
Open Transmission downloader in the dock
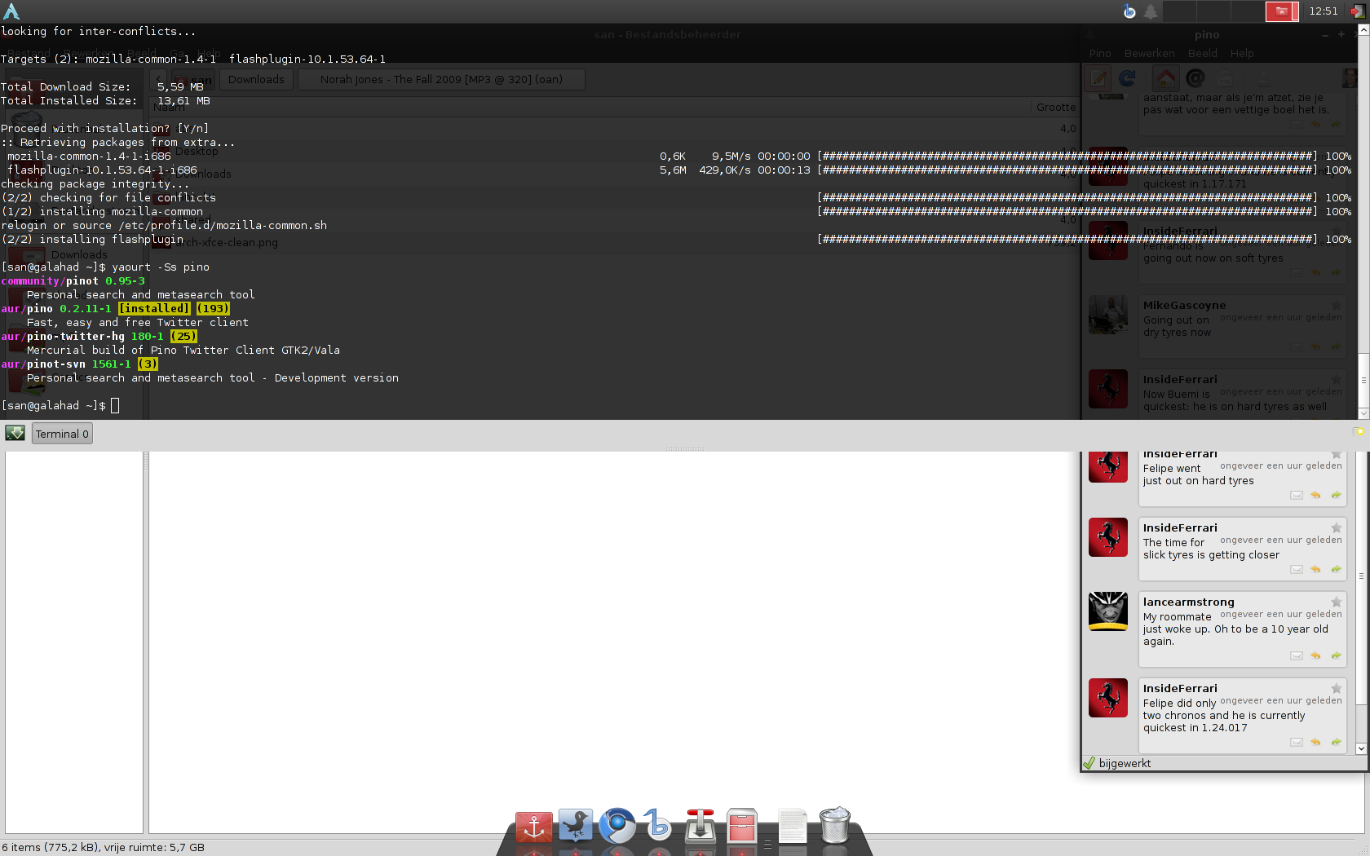tap(700, 825)
